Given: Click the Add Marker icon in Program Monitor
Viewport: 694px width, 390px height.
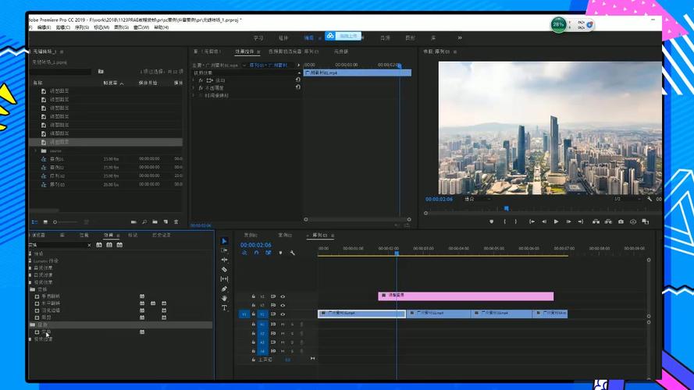Looking at the screenshot, I should pyautogui.click(x=491, y=222).
